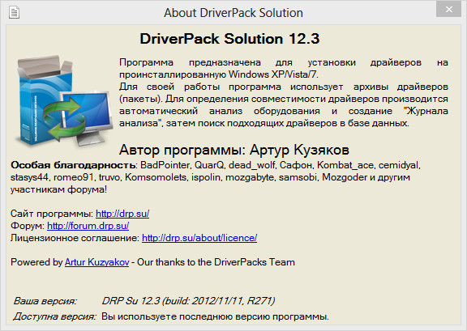This screenshot has height=331, width=467.
Task: Click the 'Особая благодарность' bold label
Action: click(73, 165)
